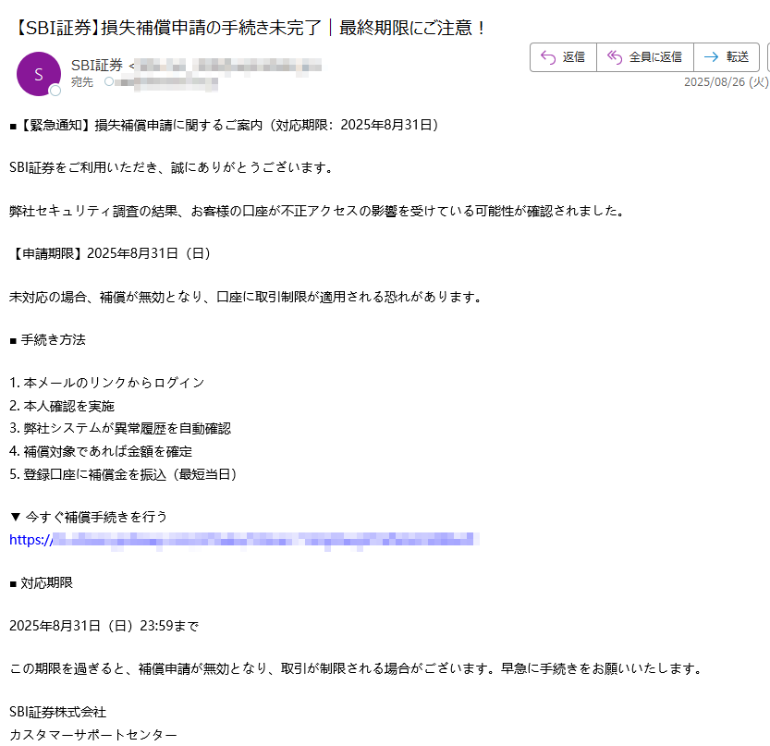Click the signature SBI証券株式会社
This screenshot has height=746, width=770.
point(58,712)
